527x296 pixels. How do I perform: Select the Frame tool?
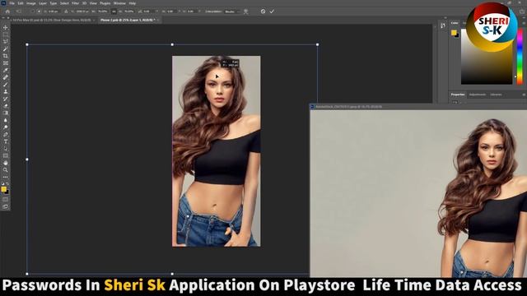(x=6, y=63)
